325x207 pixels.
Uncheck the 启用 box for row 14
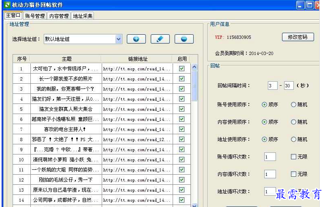click(182, 200)
